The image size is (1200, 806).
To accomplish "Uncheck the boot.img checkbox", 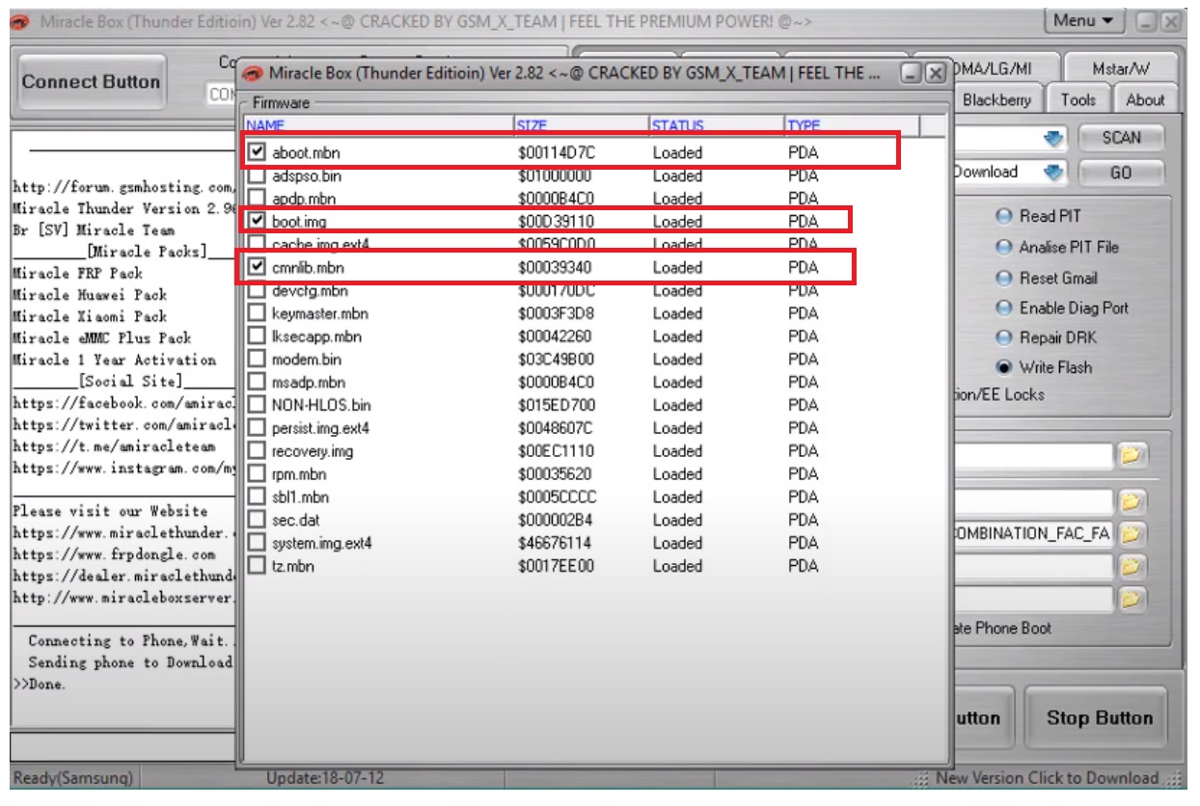I will (x=257, y=221).
